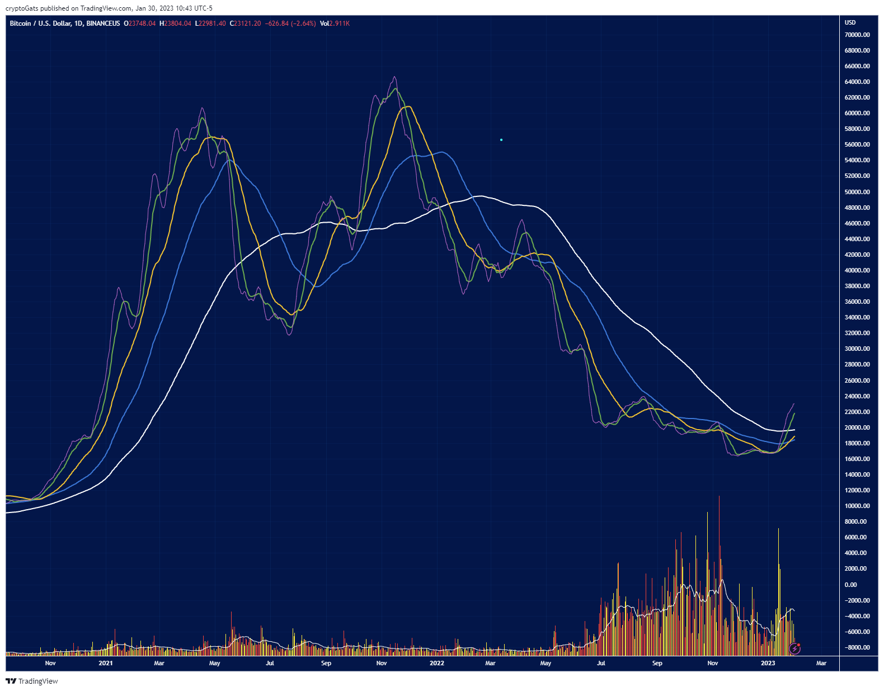Image resolution: width=884 pixels, height=691 pixels.
Task: Click the close value C23121.20
Action: [x=246, y=23]
